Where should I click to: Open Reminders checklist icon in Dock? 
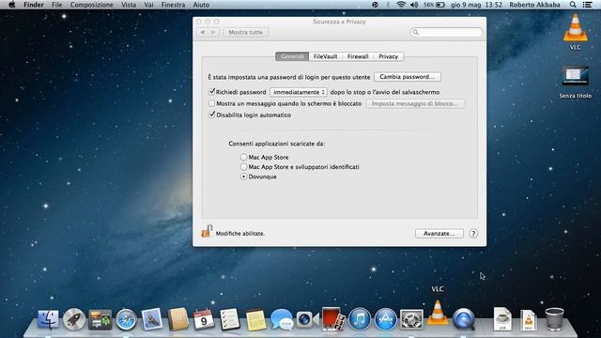[x=229, y=319]
